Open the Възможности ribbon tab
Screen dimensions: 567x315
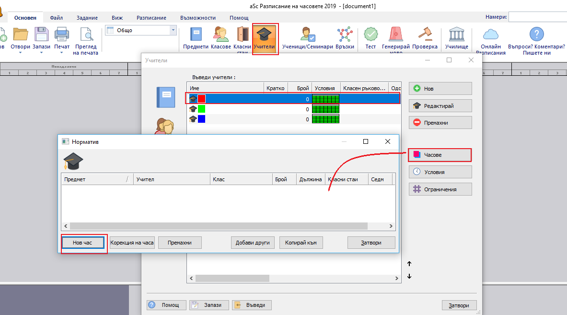coord(198,18)
